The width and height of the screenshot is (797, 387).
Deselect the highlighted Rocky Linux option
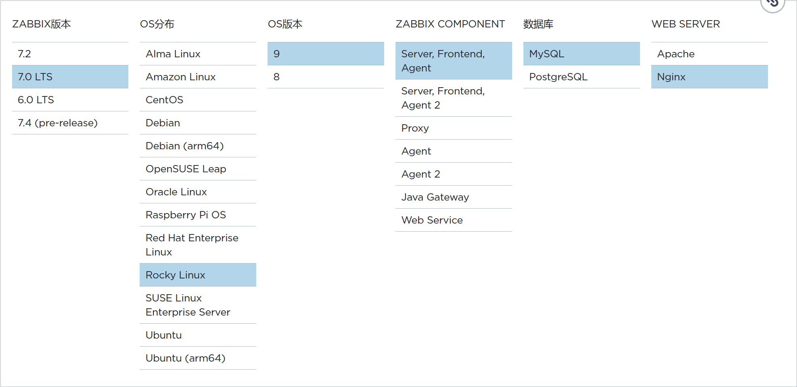coord(198,275)
